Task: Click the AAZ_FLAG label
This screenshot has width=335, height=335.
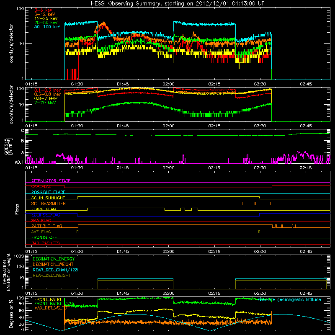Action: [41, 232]
